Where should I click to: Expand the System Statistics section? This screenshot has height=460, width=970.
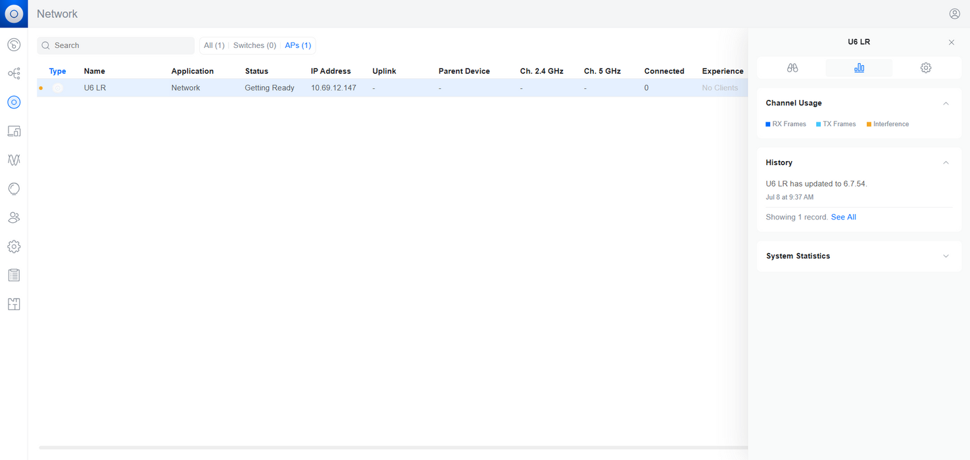(946, 256)
